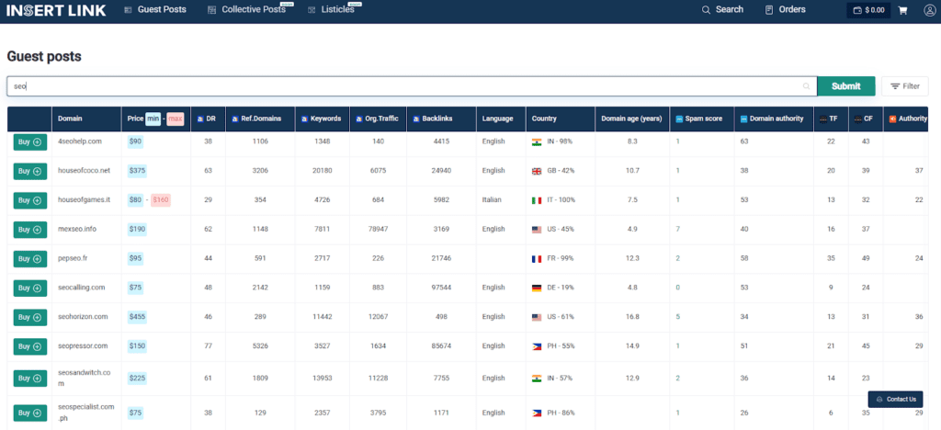941x430 pixels.
Task: Sort by the Domain age (years) header
Action: [631, 119]
